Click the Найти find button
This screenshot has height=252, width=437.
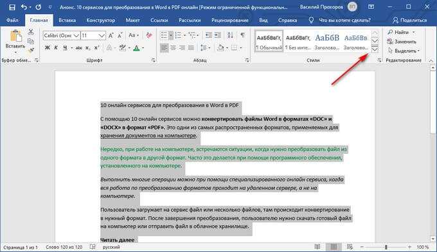(x=398, y=32)
